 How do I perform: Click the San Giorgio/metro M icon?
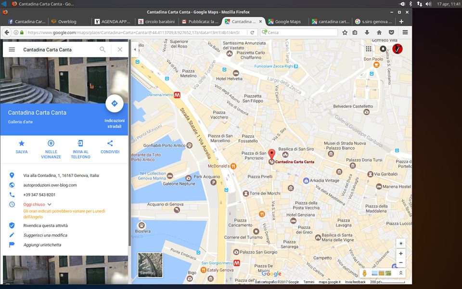237,263
